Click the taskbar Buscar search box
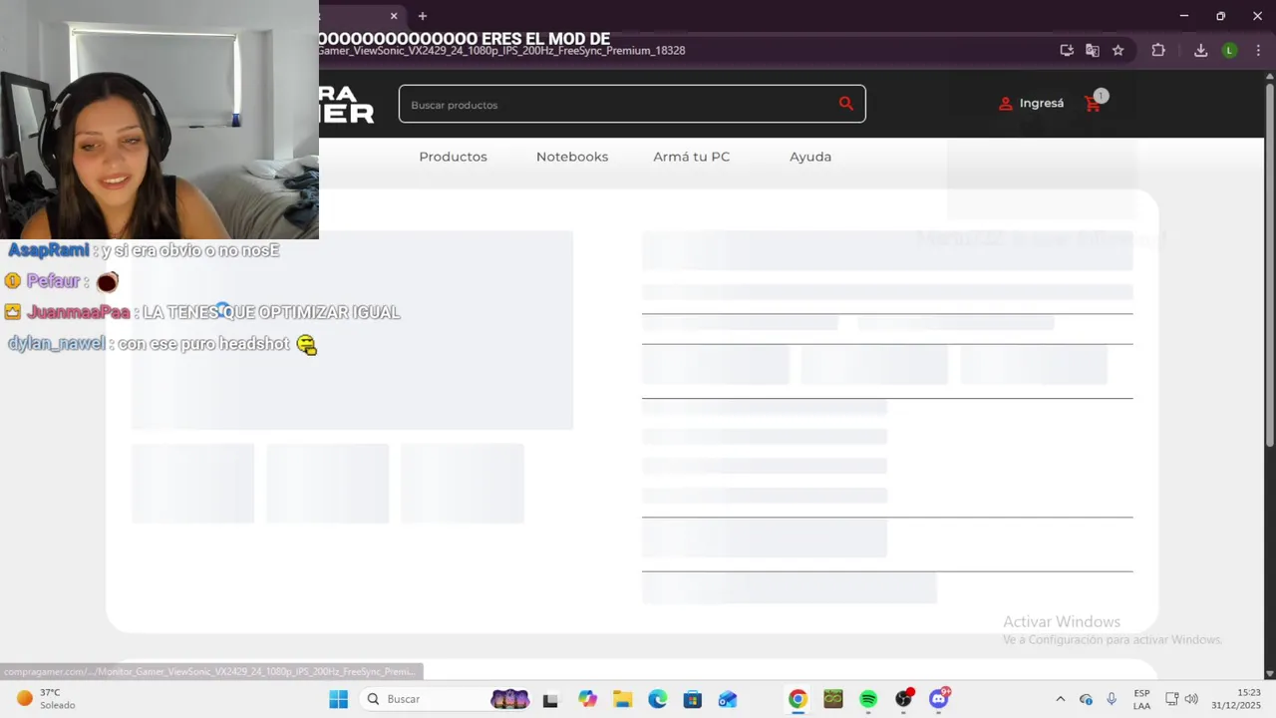The width and height of the screenshot is (1276, 718). tap(447, 699)
